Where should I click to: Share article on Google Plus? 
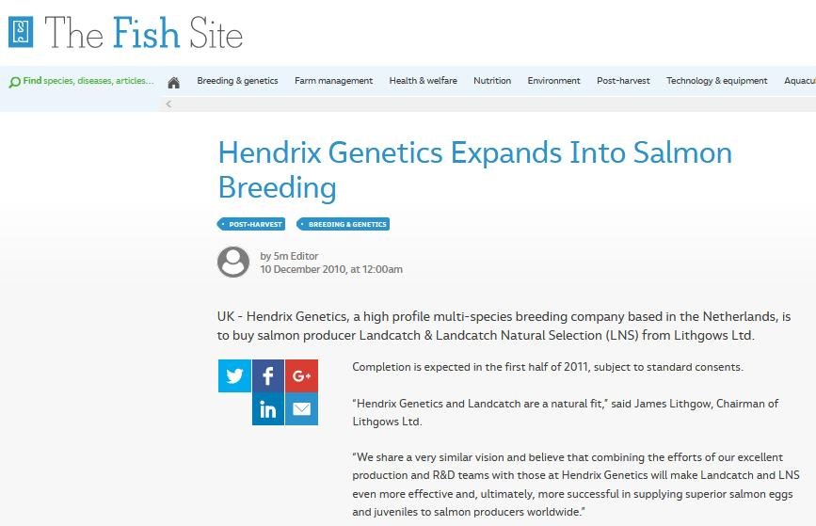point(301,376)
